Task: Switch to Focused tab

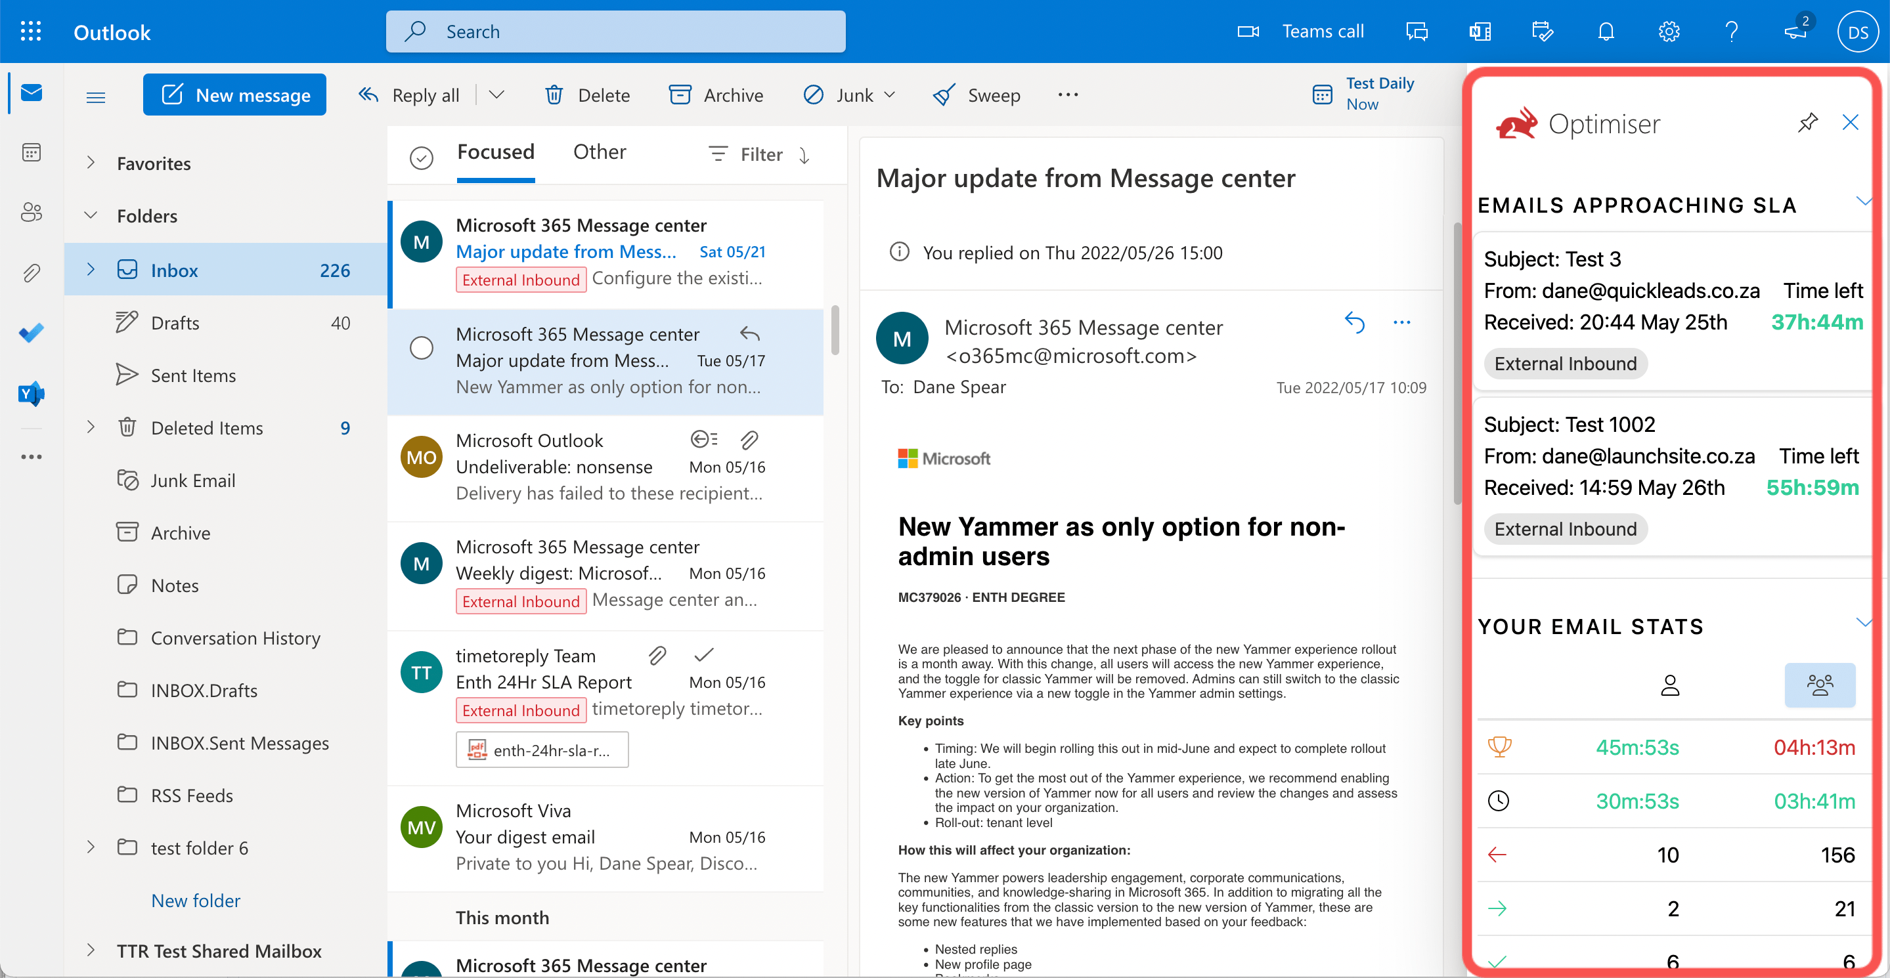Action: point(495,152)
